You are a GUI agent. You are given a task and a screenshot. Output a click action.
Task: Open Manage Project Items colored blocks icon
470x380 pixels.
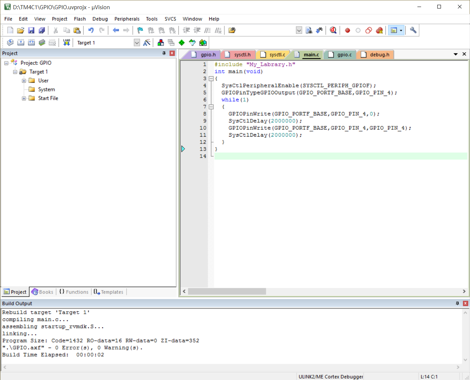coord(161,43)
